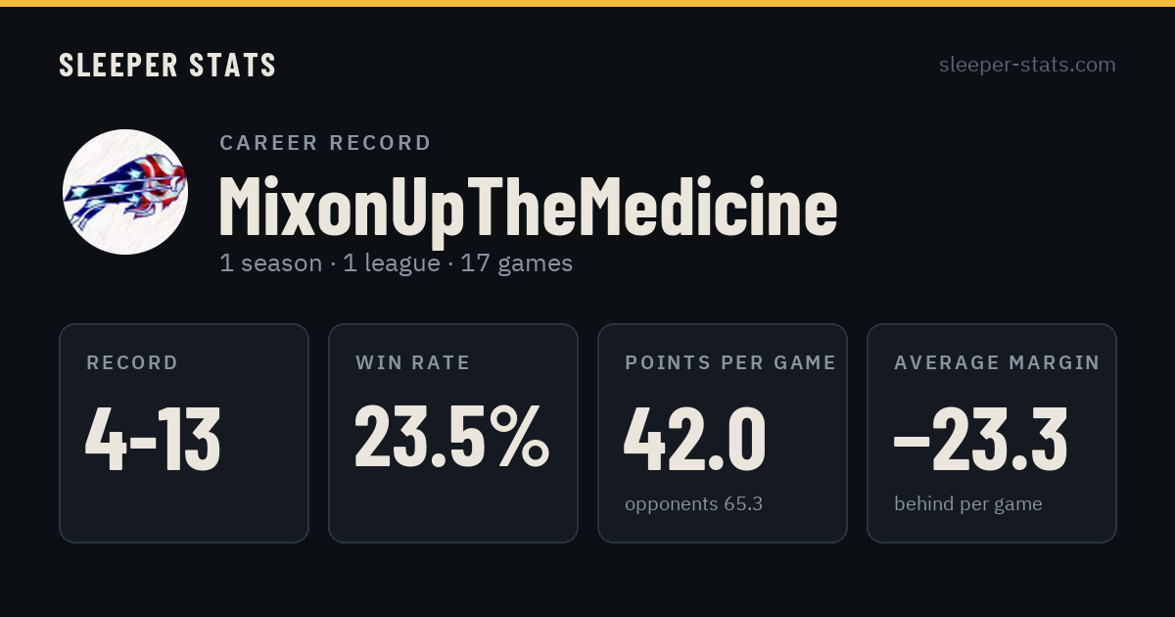
Task: Open the AVERAGE MARGIN stat card
Action: 992,433
